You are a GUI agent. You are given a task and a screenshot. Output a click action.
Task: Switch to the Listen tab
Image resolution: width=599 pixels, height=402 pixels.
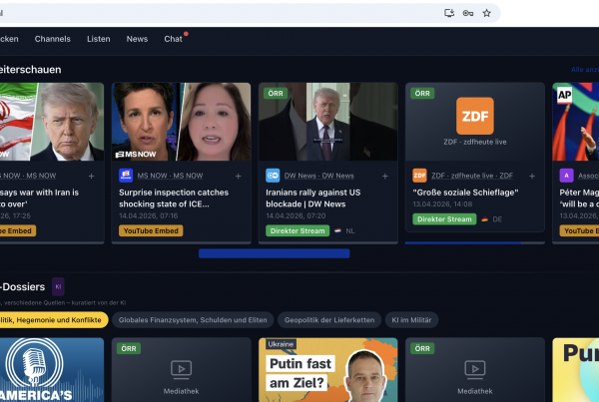(98, 39)
